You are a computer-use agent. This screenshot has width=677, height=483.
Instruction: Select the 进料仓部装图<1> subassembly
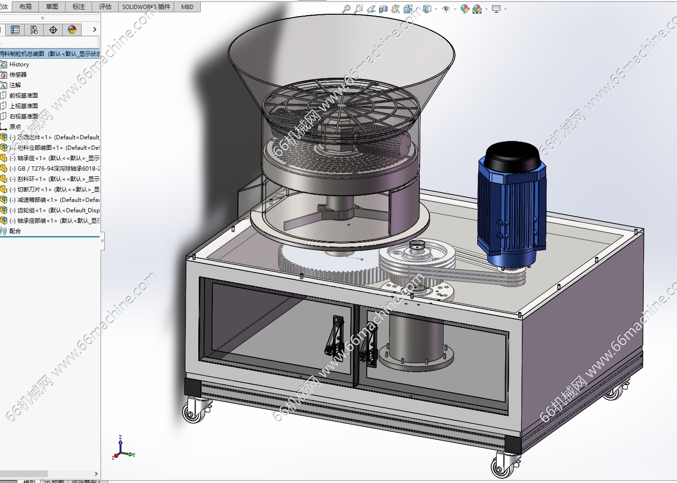[55, 148]
